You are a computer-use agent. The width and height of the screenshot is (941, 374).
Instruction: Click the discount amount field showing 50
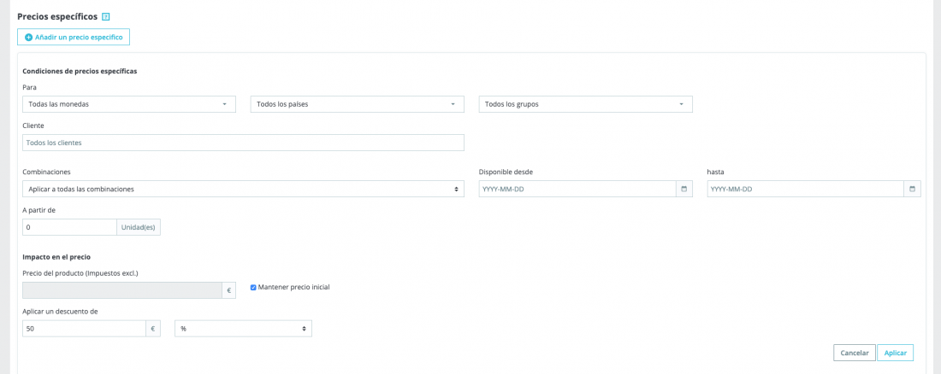pos(84,329)
